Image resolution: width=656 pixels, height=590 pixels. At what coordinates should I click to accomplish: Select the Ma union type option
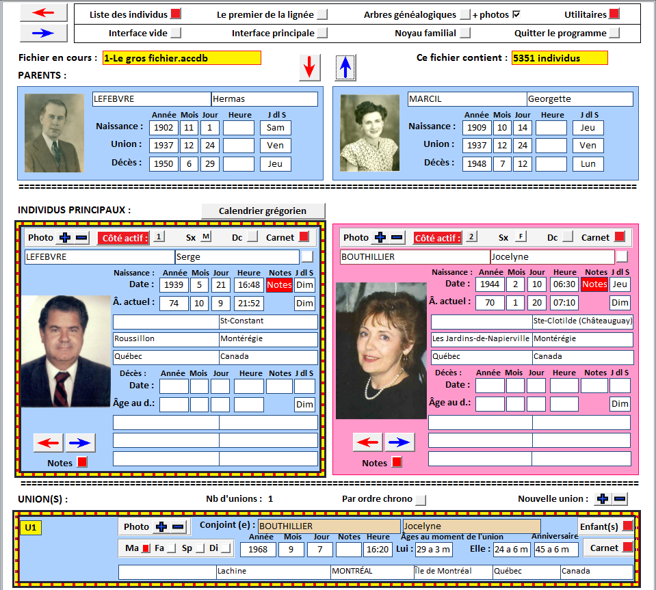tap(146, 548)
